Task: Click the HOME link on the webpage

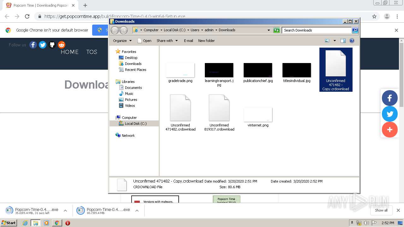Action: [x=70, y=52]
